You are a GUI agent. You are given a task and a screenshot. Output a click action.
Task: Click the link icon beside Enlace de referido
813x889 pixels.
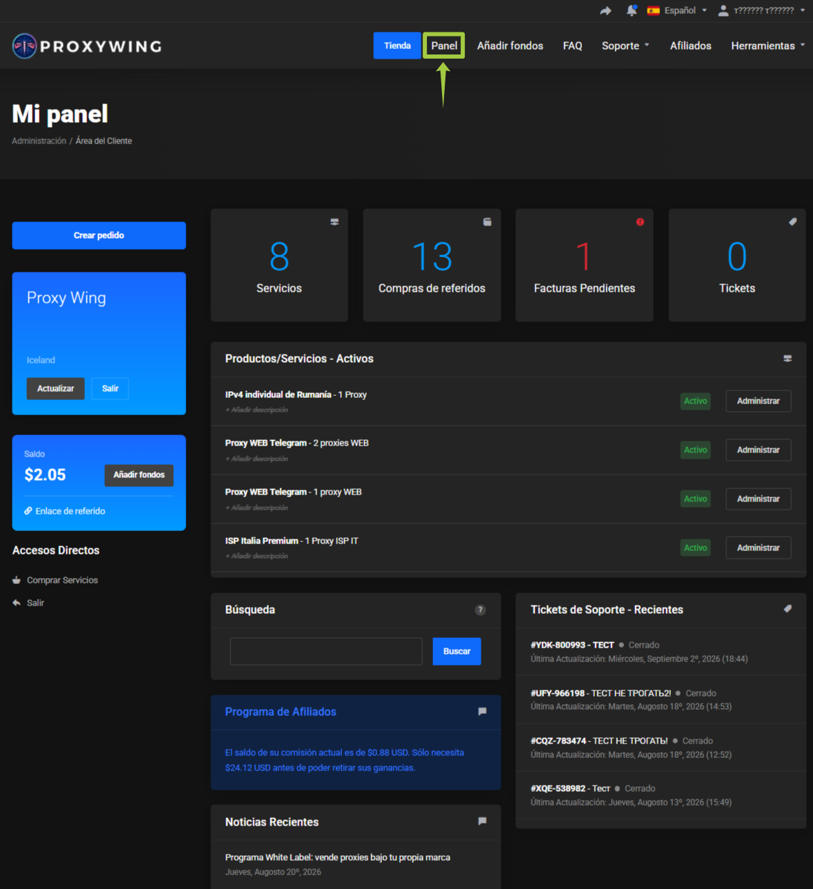[28, 511]
